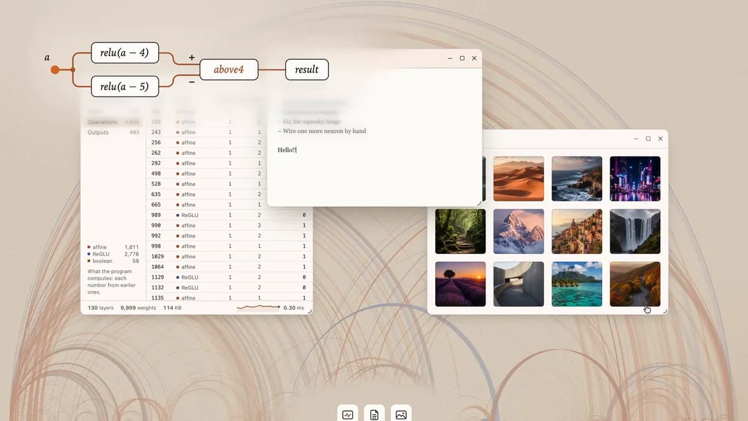748x421 pixels.
Task: Click the orange input node dot for a
Action: pos(55,70)
